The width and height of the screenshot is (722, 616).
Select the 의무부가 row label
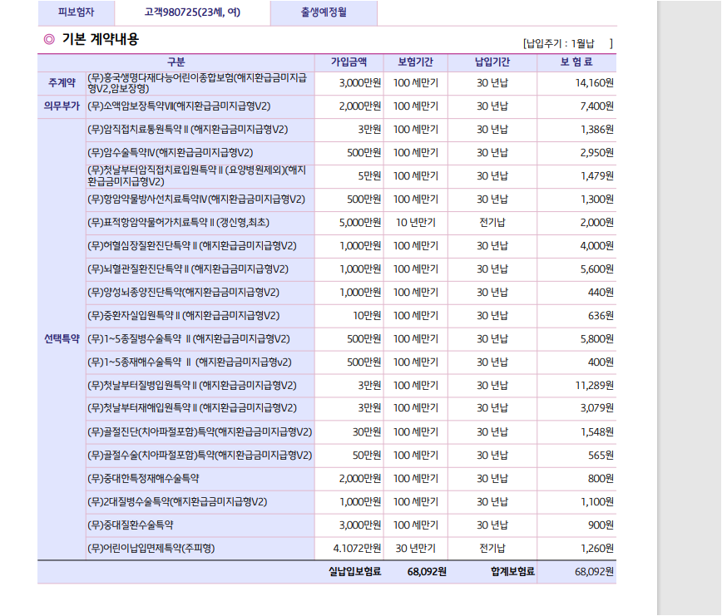[x=62, y=106]
